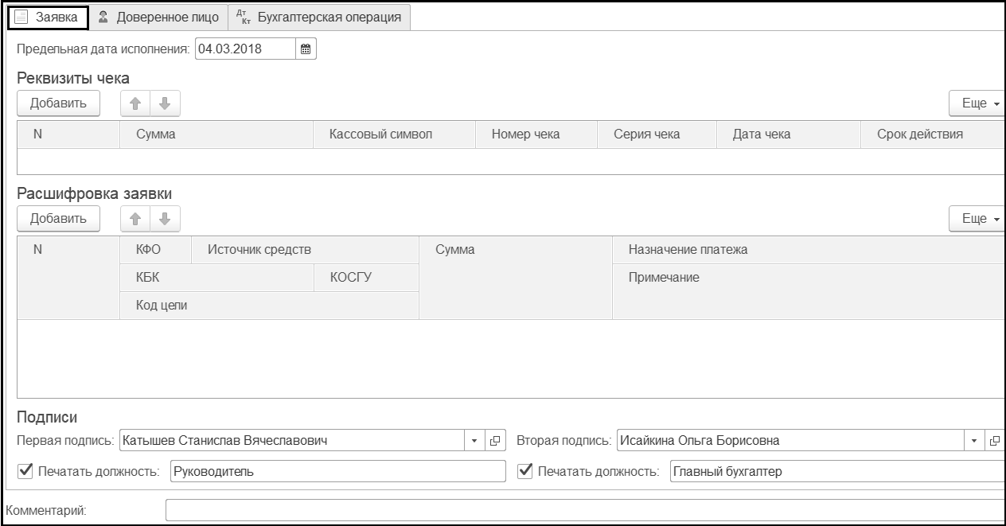Expand 'Первая подпись' dropdown list
Image resolution: width=1006 pixels, height=526 pixels.
[x=475, y=441]
